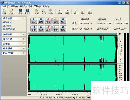Start recording with the 录音 button

click(x=48, y=21)
